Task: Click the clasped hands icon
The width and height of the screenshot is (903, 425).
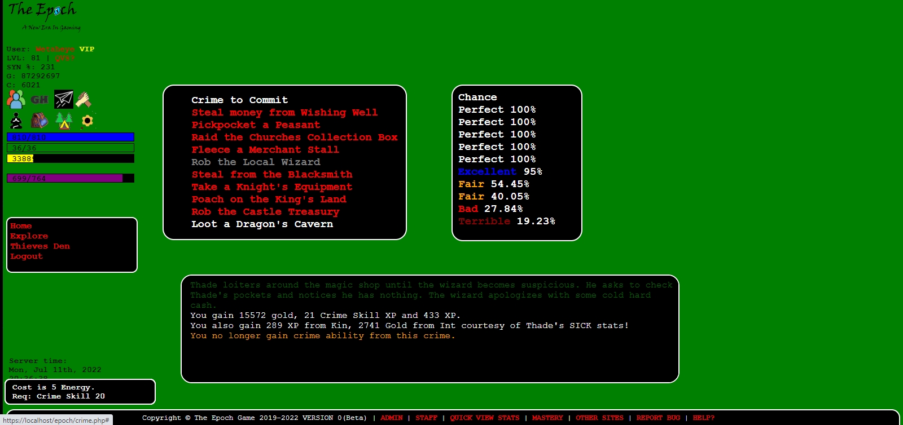Action: coord(84,100)
